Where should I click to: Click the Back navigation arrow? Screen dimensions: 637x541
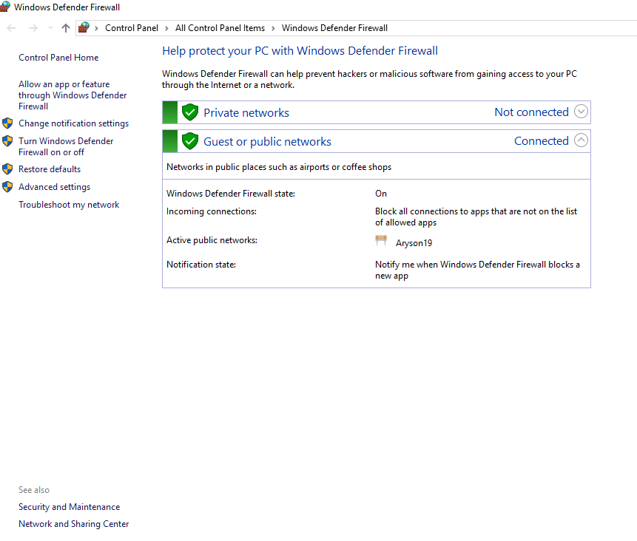(x=11, y=28)
